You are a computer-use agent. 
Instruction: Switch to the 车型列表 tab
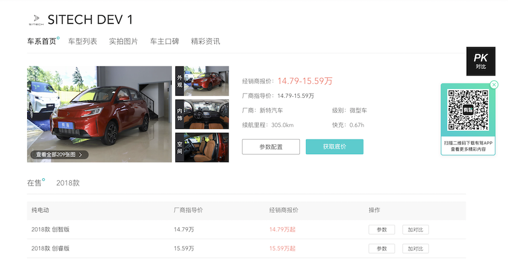tap(83, 42)
